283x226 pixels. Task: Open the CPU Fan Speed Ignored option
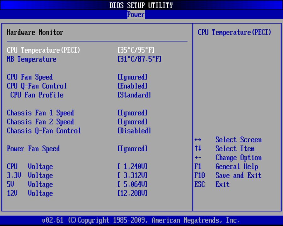tap(132, 77)
